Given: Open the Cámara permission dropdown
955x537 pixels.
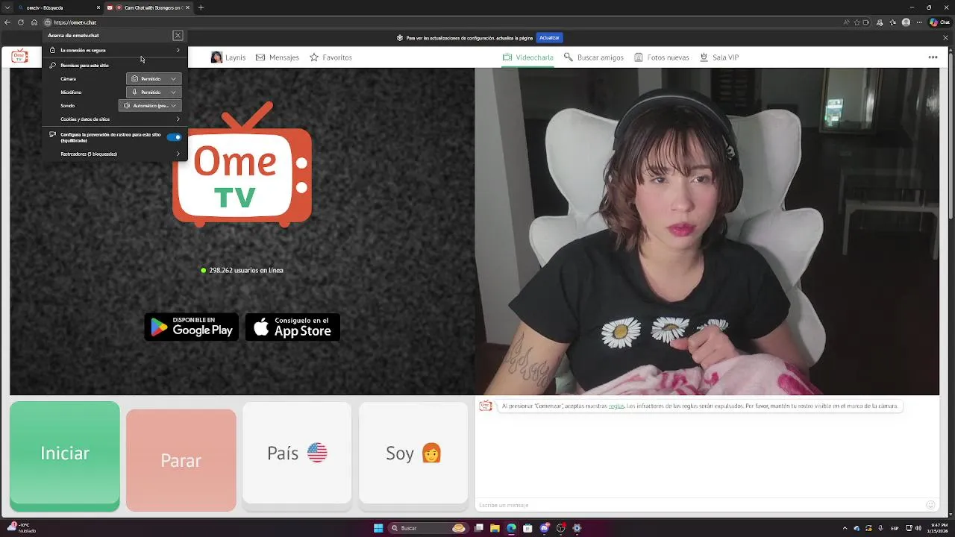Looking at the screenshot, I should click(x=154, y=78).
